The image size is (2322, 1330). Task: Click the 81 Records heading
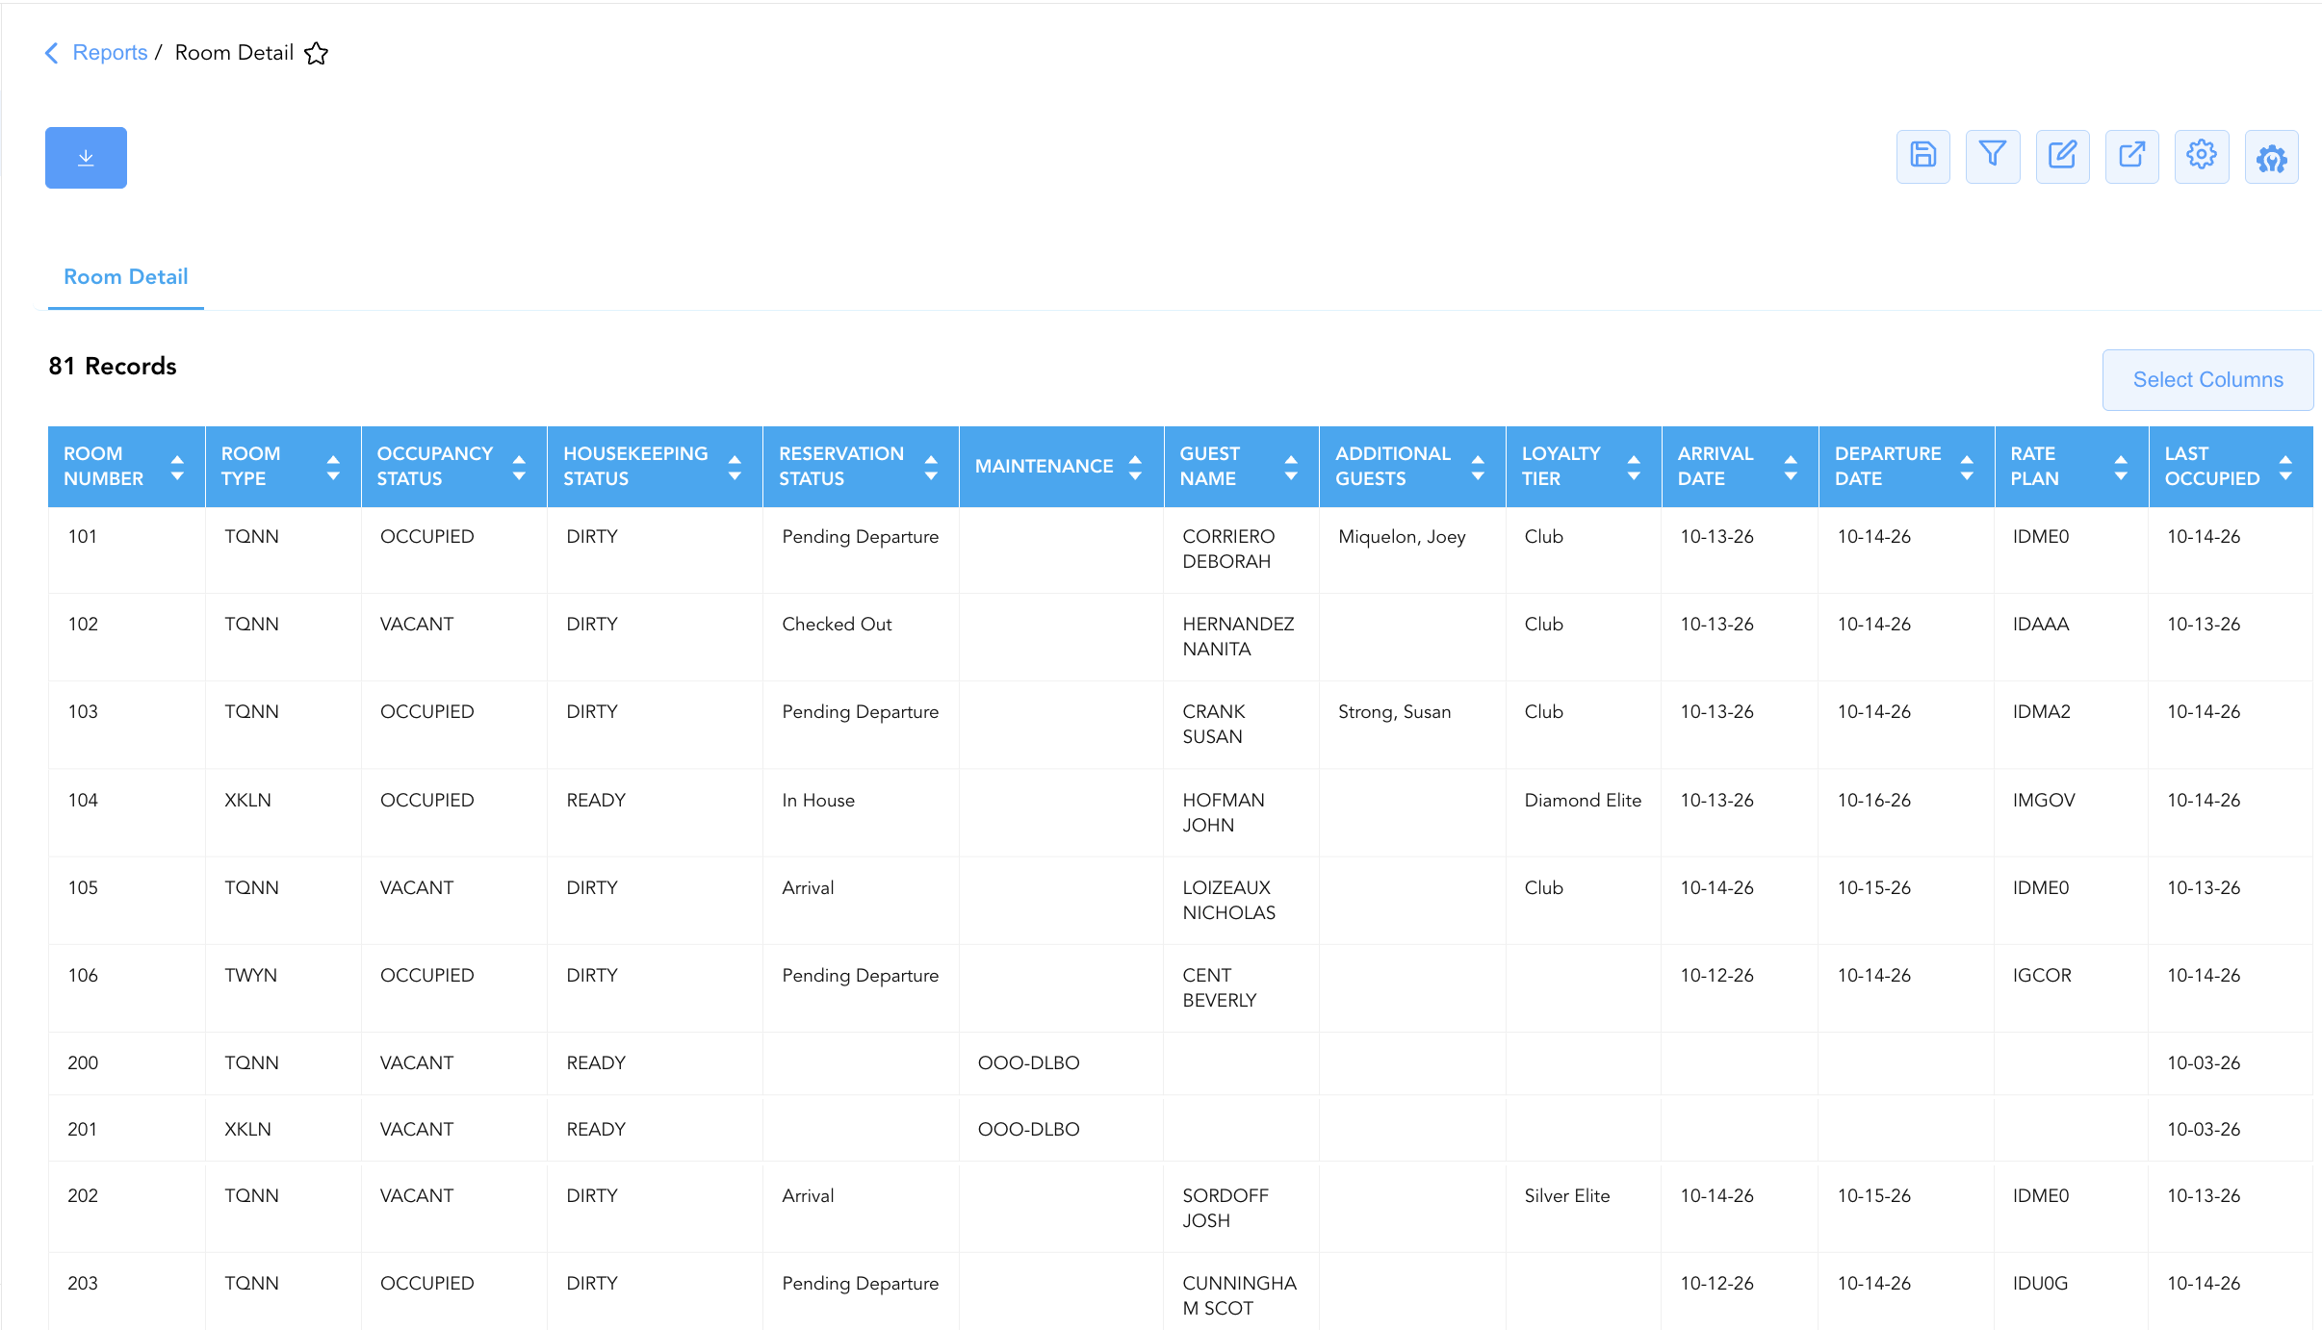coord(113,367)
